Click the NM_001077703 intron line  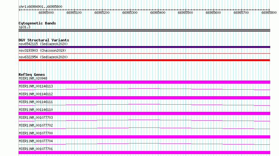[x=144, y=120]
